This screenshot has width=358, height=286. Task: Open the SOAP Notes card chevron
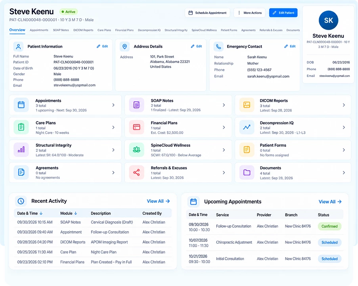pos(224,105)
